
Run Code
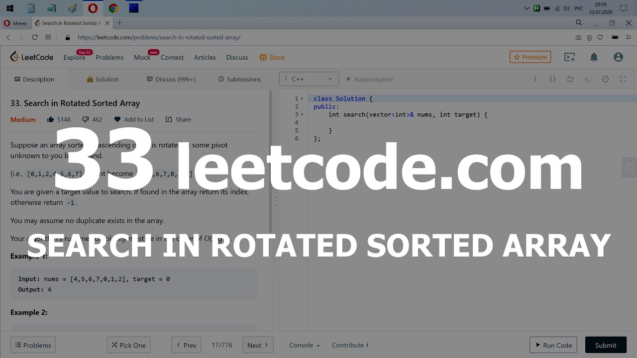click(553, 345)
